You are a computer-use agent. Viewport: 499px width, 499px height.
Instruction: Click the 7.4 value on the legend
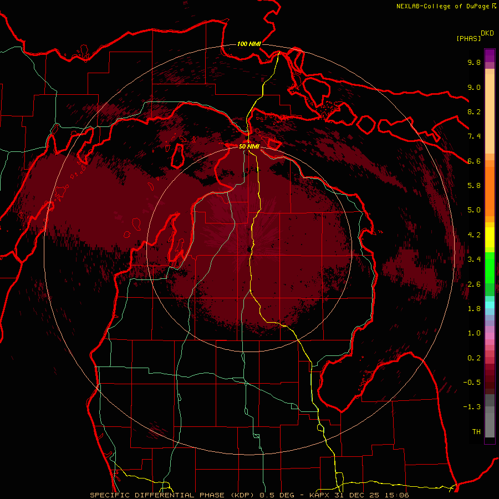pyautogui.click(x=474, y=136)
